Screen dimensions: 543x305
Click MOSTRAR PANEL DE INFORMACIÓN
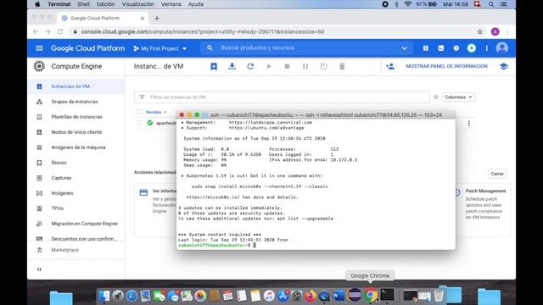click(x=447, y=66)
